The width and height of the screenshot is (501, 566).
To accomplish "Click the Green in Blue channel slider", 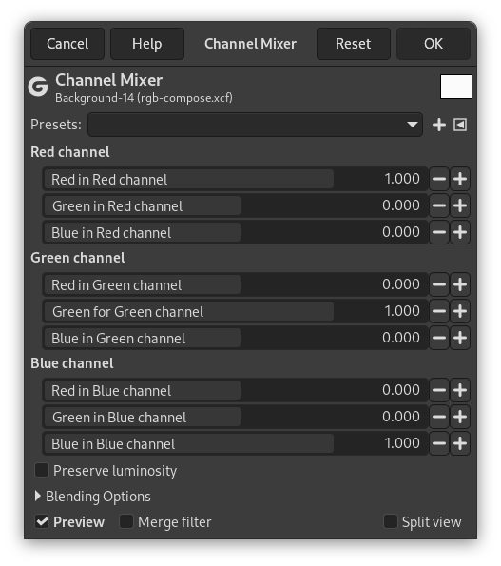I will pyautogui.click(x=235, y=417).
